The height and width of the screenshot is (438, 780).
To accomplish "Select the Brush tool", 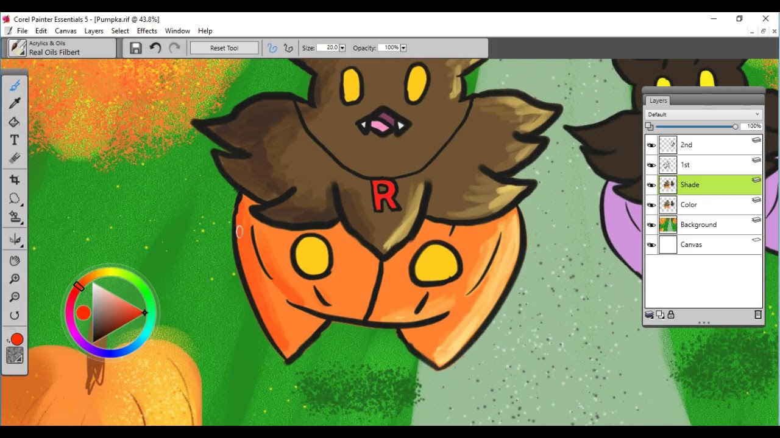I will coord(15,85).
